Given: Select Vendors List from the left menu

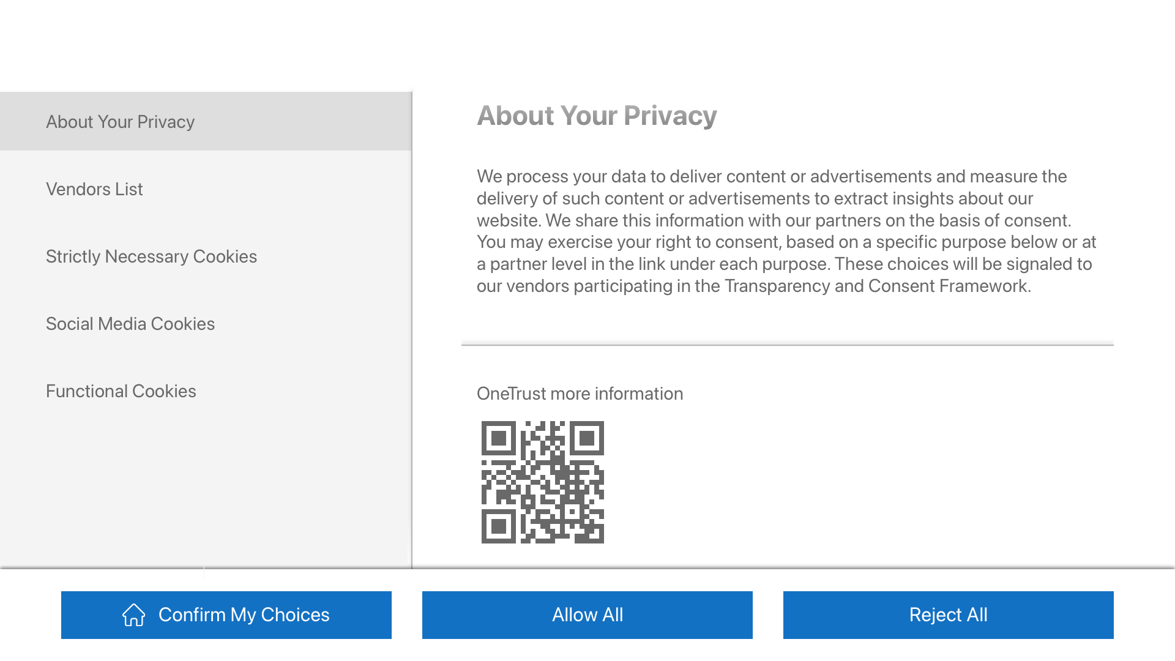Looking at the screenshot, I should click(94, 189).
